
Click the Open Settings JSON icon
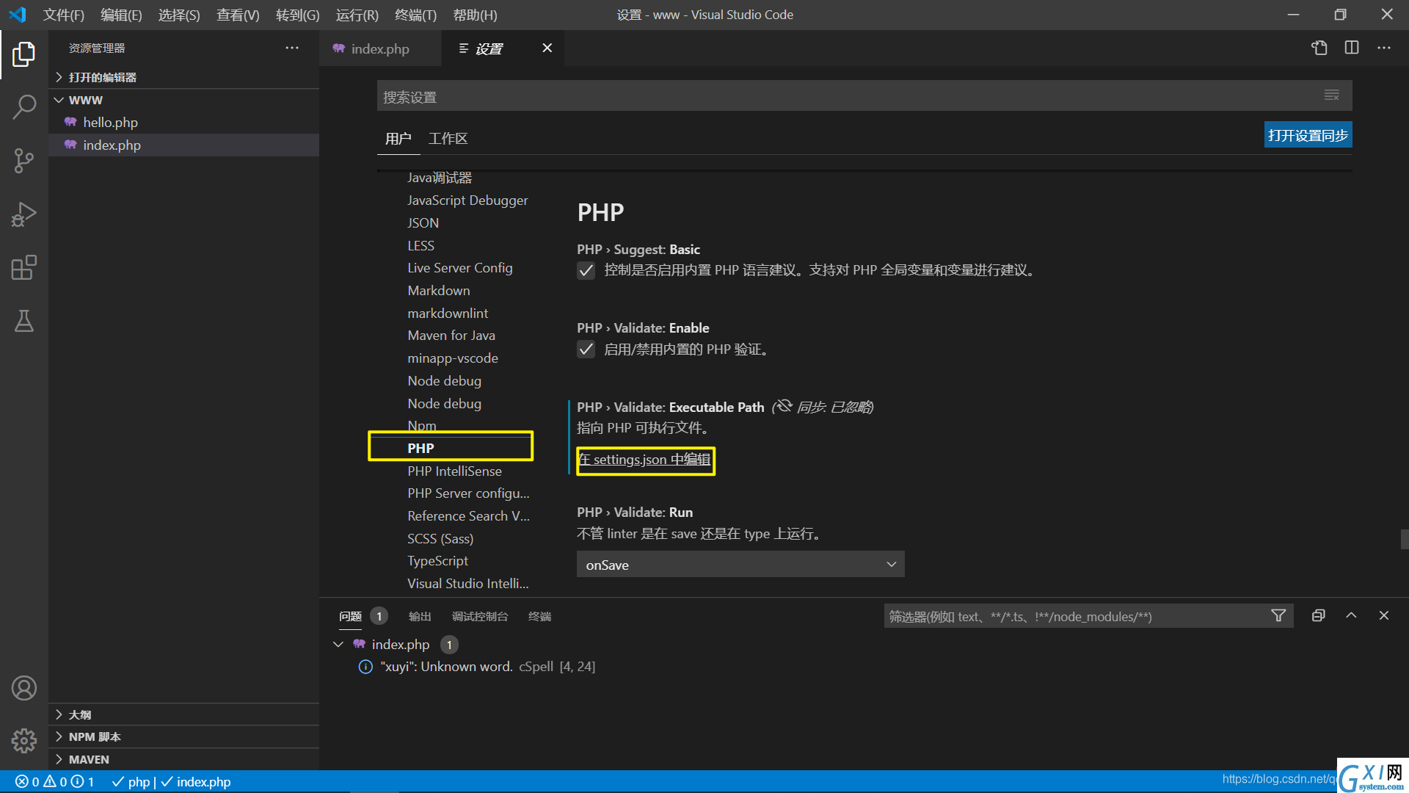[x=1319, y=48]
